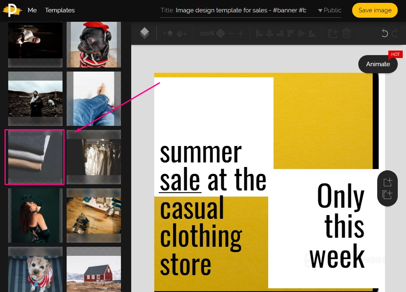Open the Me menu
Screen dimensions: 406x292
pyautogui.click(x=32, y=10)
